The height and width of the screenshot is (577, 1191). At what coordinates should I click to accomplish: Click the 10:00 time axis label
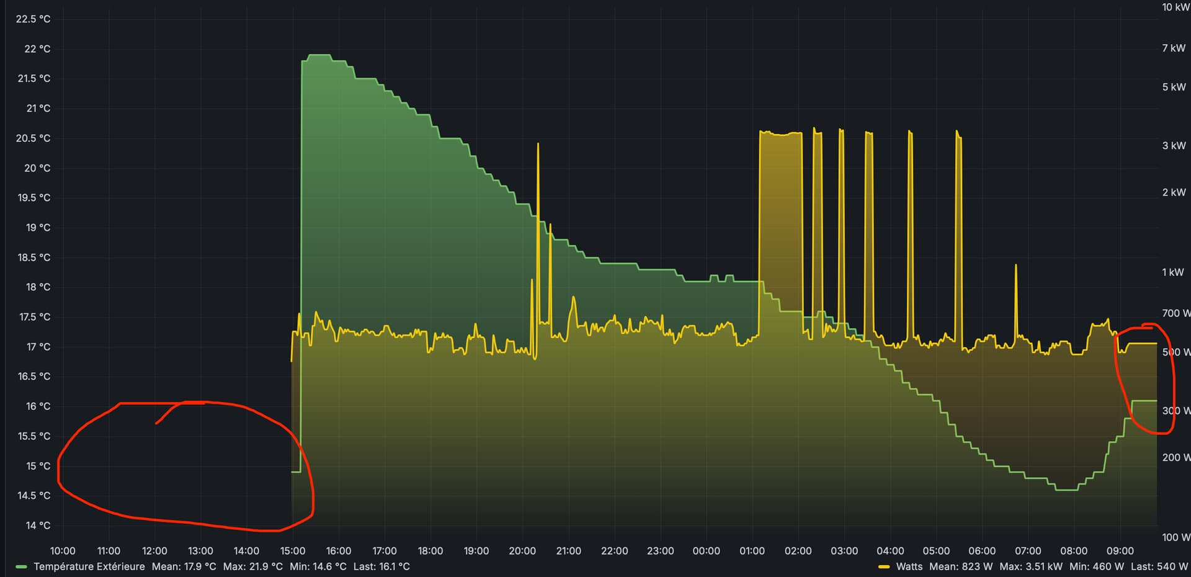tap(63, 551)
